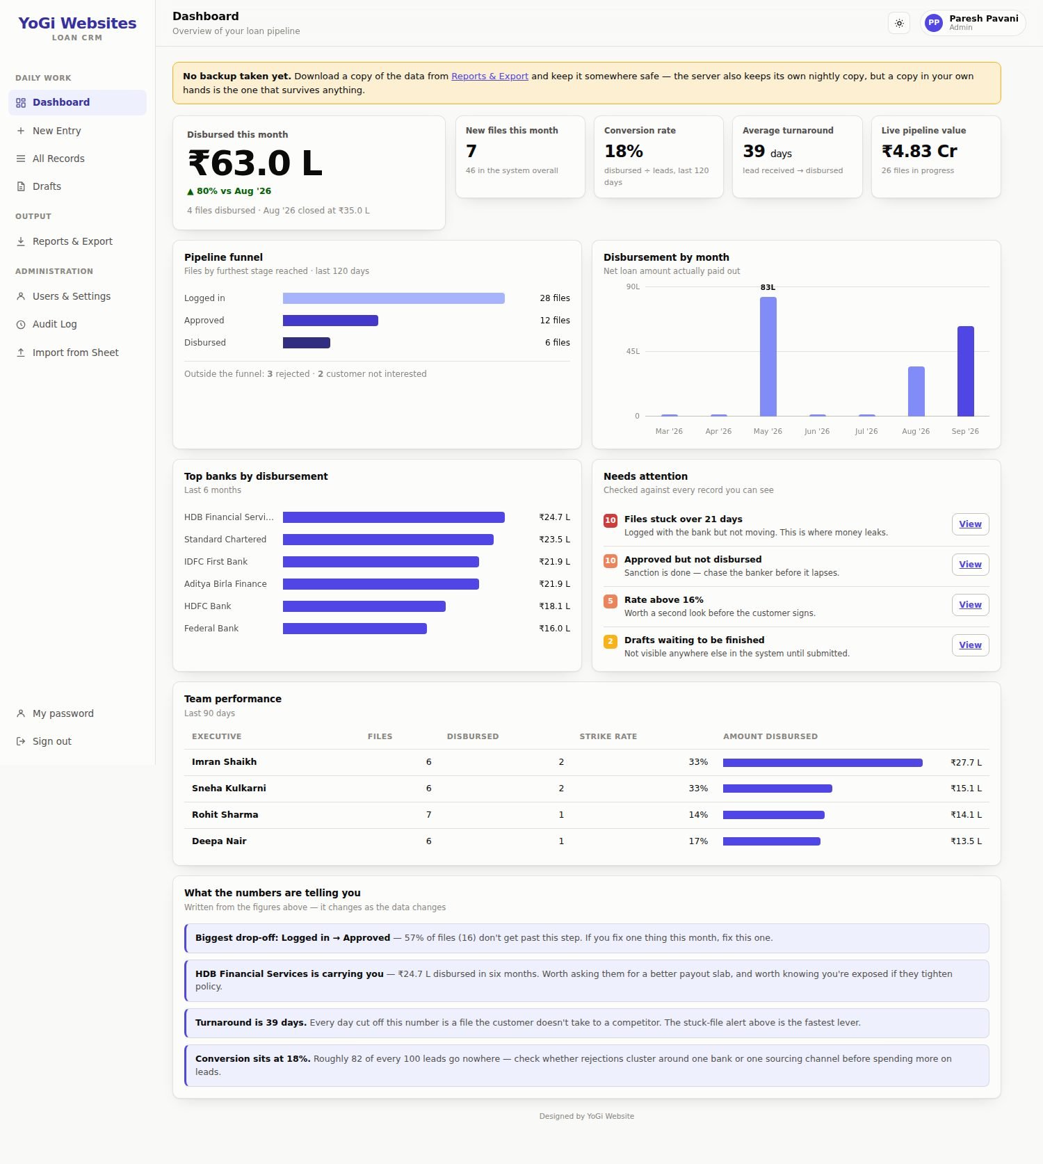
Task: Click the red 10 badge for stuck files
Action: click(x=611, y=520)
